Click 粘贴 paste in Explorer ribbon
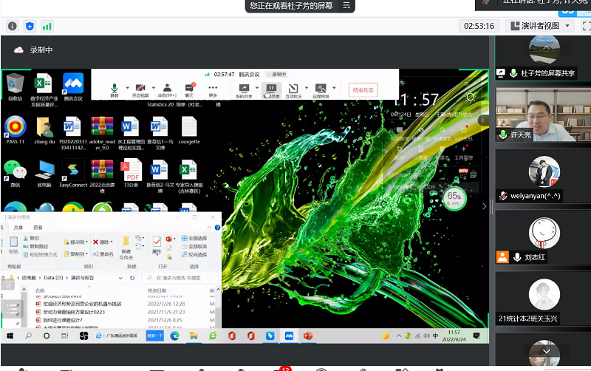Viewport: 591px width, 371px height. [13, 245]
